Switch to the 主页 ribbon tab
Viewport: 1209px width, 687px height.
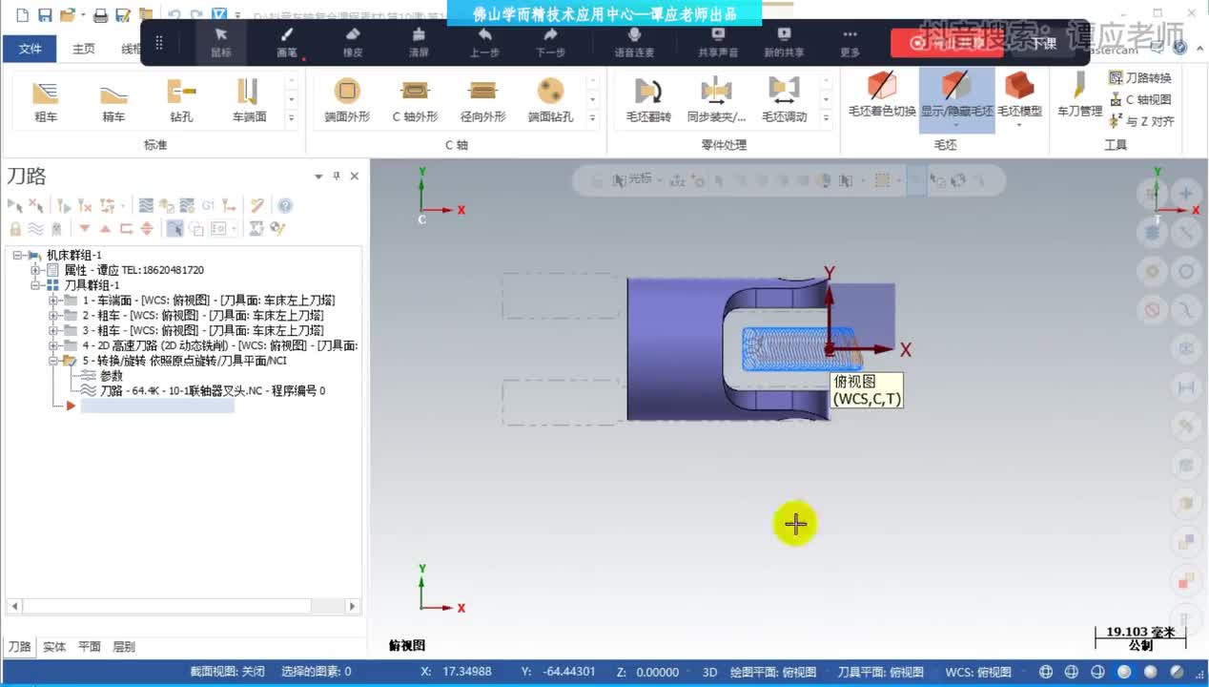(x=84, y=49)
